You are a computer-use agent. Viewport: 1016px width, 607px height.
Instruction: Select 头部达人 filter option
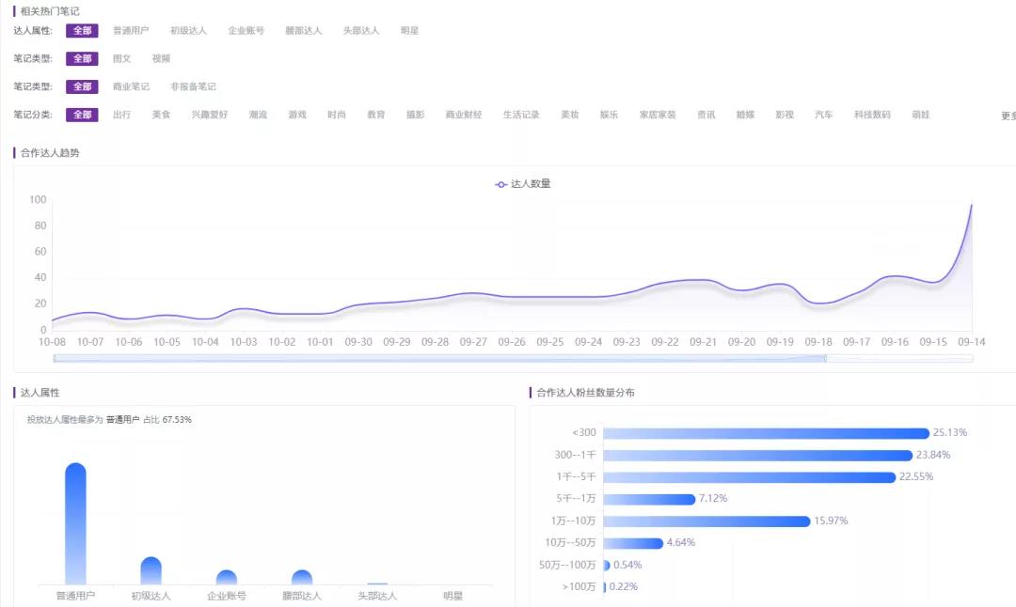click(x=361, y=30)
